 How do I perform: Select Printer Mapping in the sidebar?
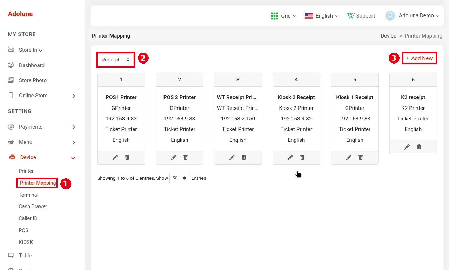click(x=38, y=183)
